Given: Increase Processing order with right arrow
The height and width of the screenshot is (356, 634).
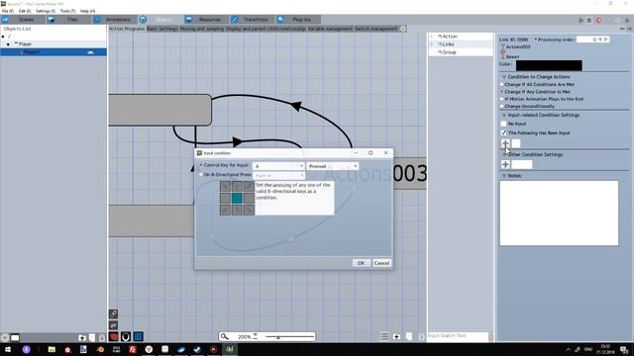Looking at the screenshot, I should pyautogui.click(x=606, y=40).
